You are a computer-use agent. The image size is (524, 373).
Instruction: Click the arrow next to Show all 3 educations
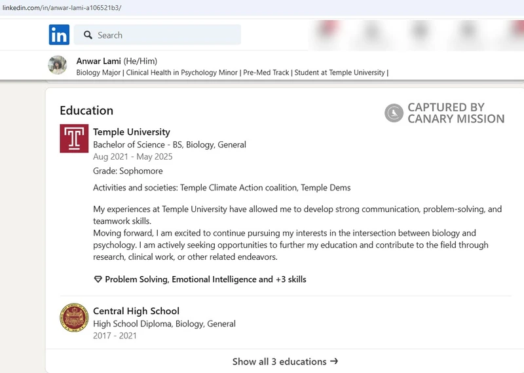[x=334, y=361]
